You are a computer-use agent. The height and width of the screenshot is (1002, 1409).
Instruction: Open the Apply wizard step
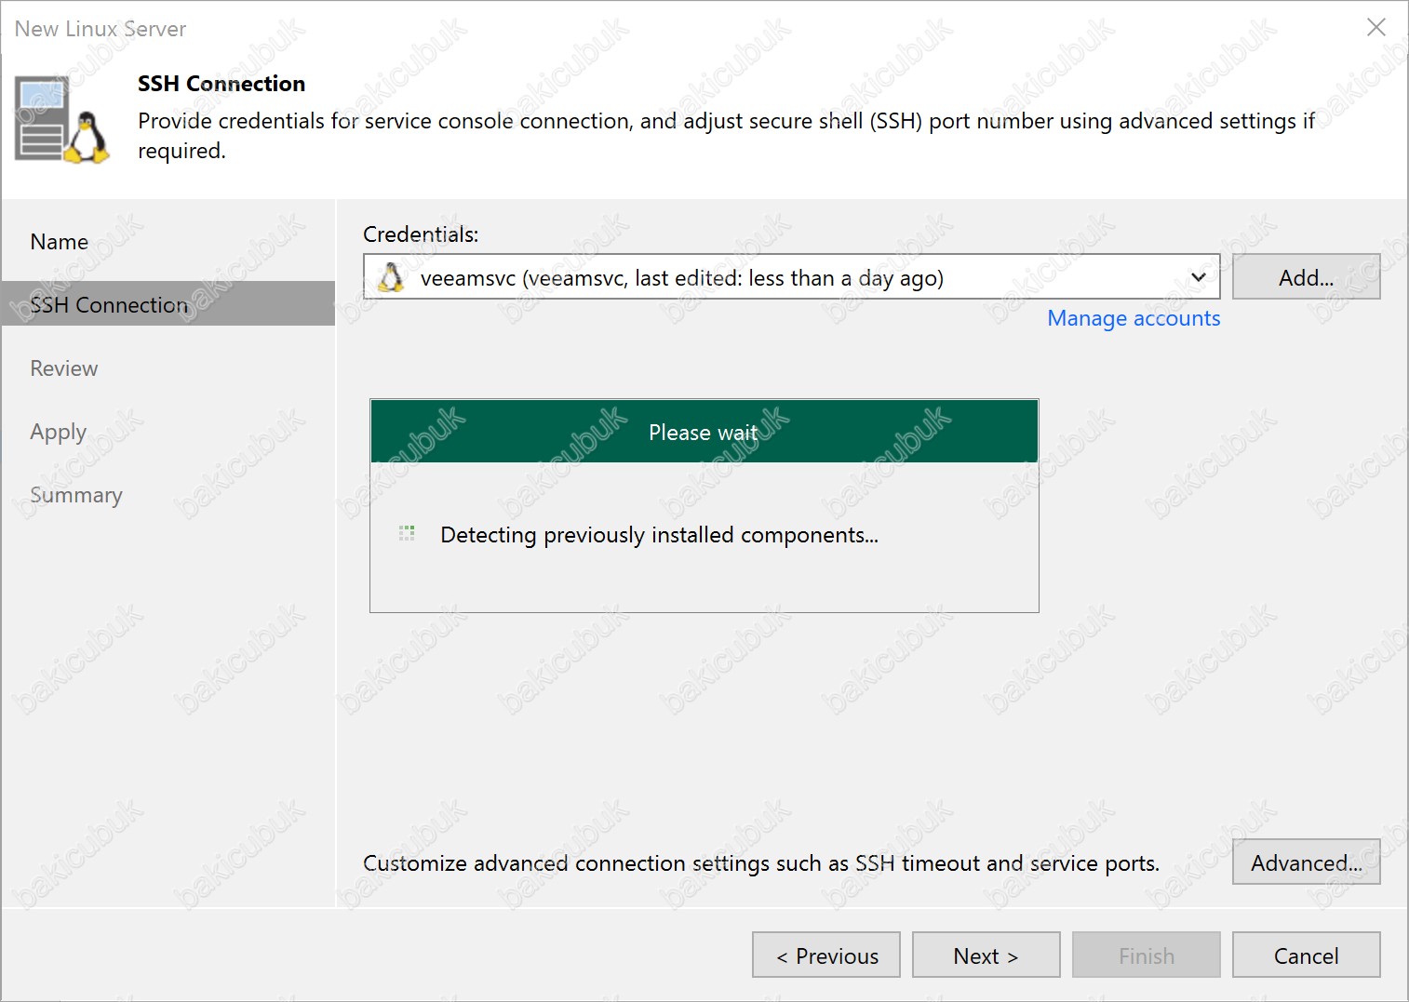pos(59,432)
